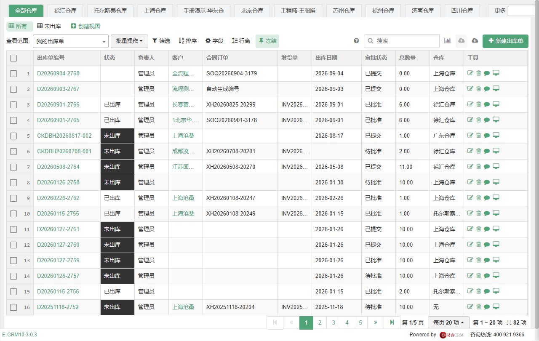Toggle the 冻结 freeze button

(x=267, y=41)
